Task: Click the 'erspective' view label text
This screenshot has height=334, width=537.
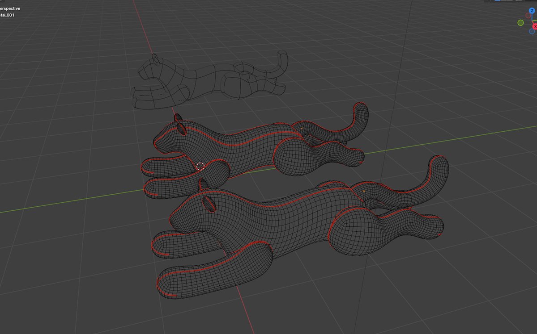Action: 10,8
